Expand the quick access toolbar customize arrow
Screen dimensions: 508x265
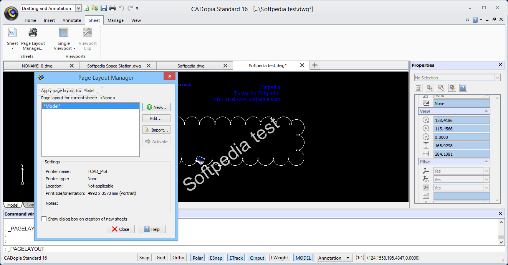[x=137, y=8]
